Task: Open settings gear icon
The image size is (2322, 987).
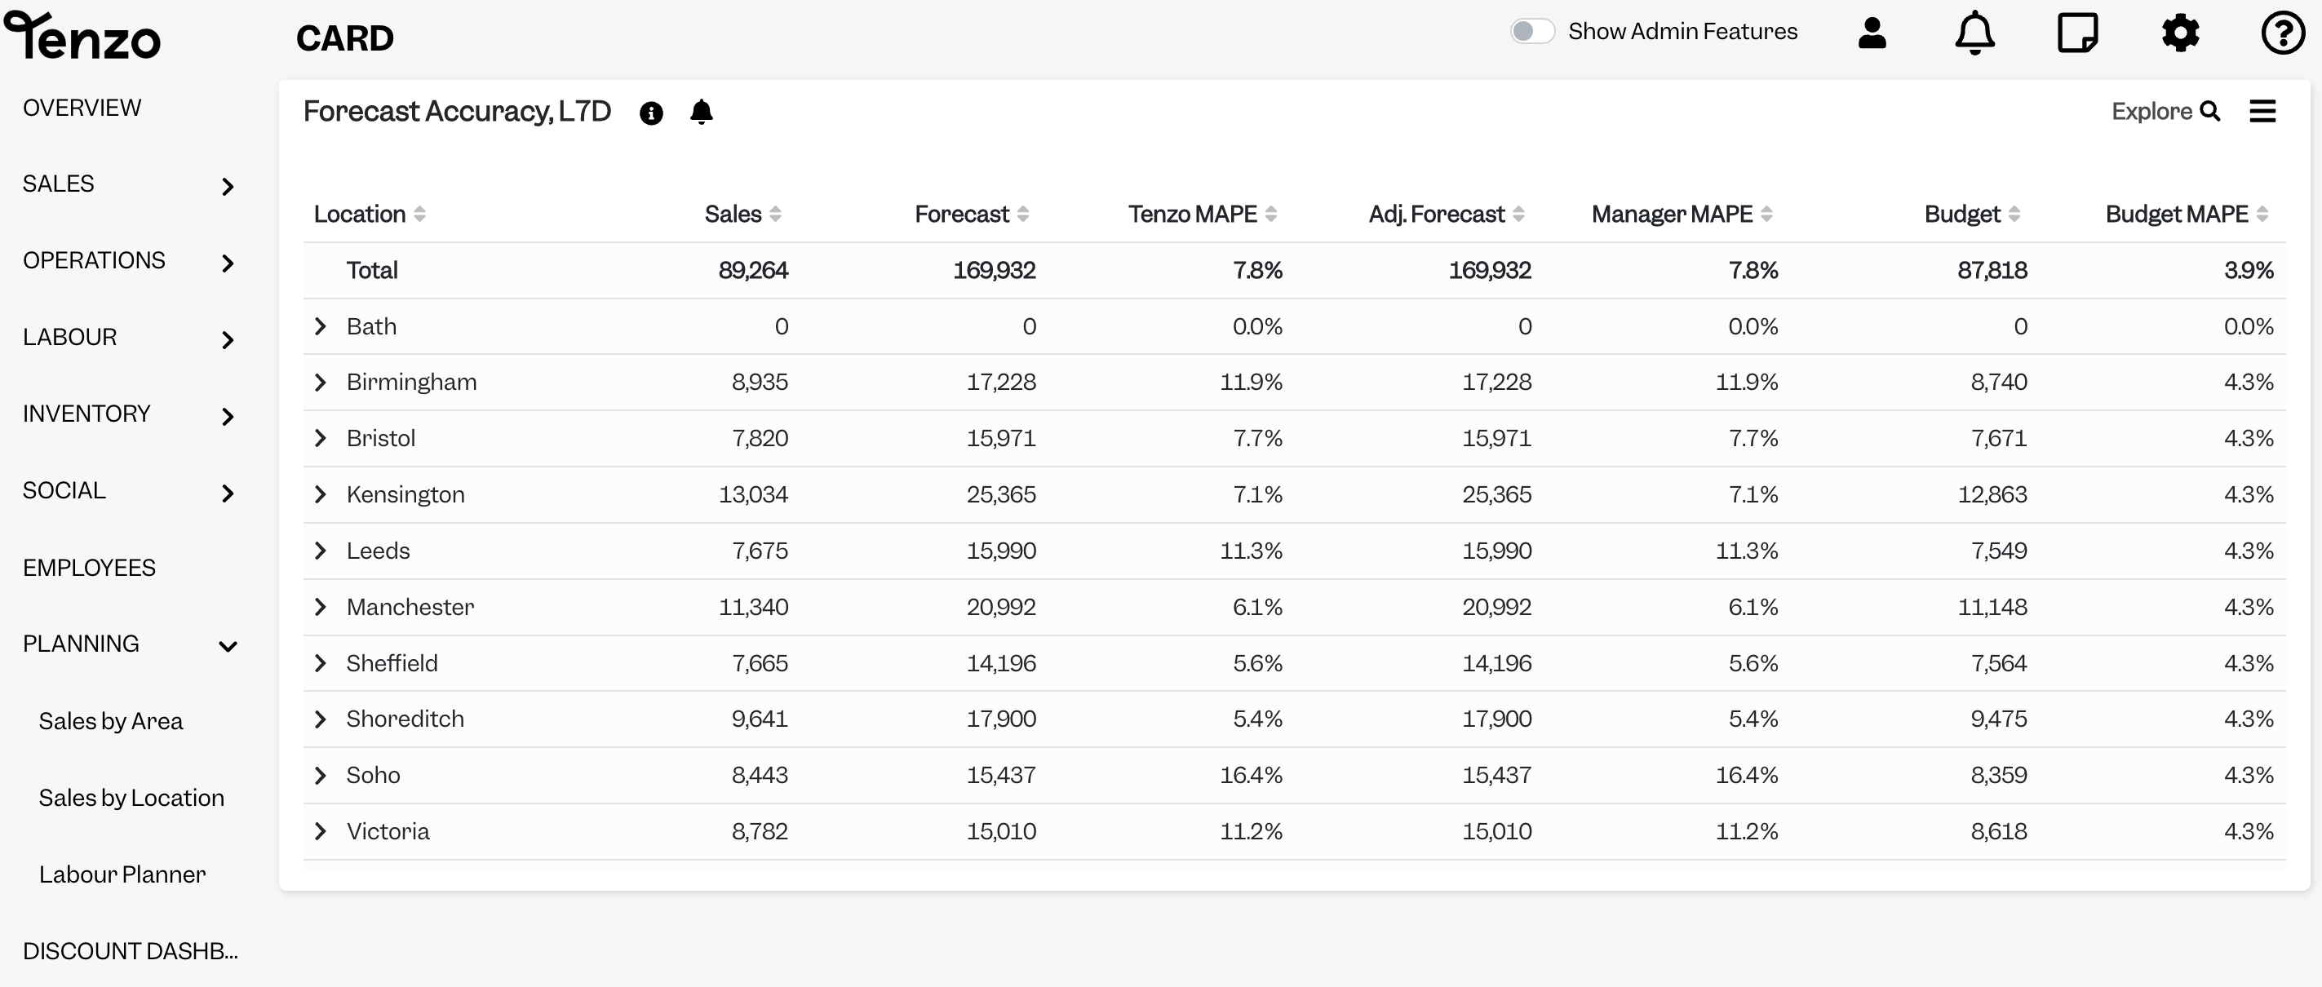Action: (x=2181, y=33)
